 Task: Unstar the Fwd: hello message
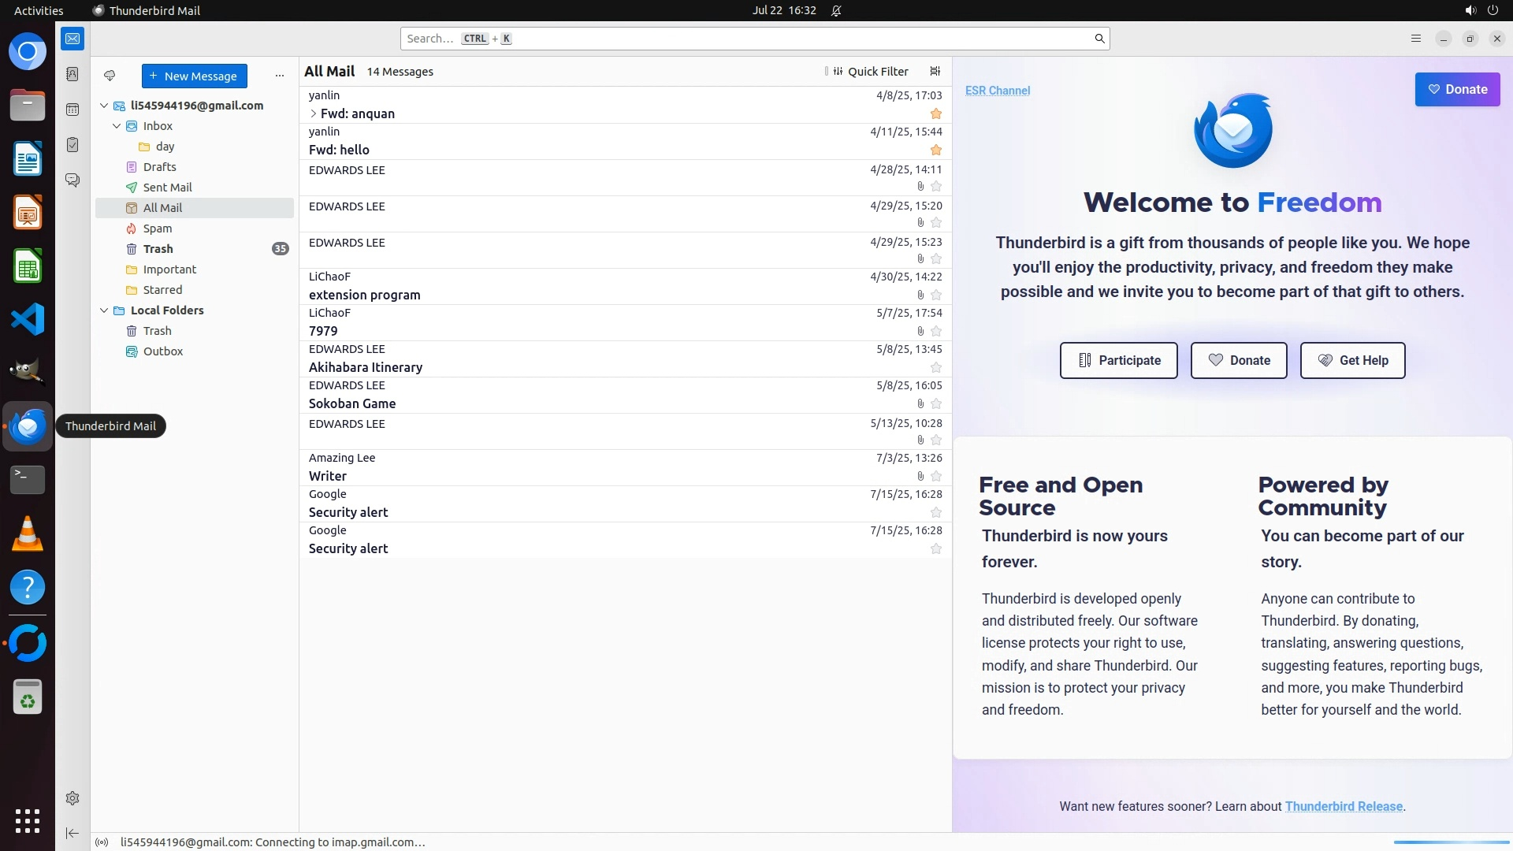tap(936, 150)
